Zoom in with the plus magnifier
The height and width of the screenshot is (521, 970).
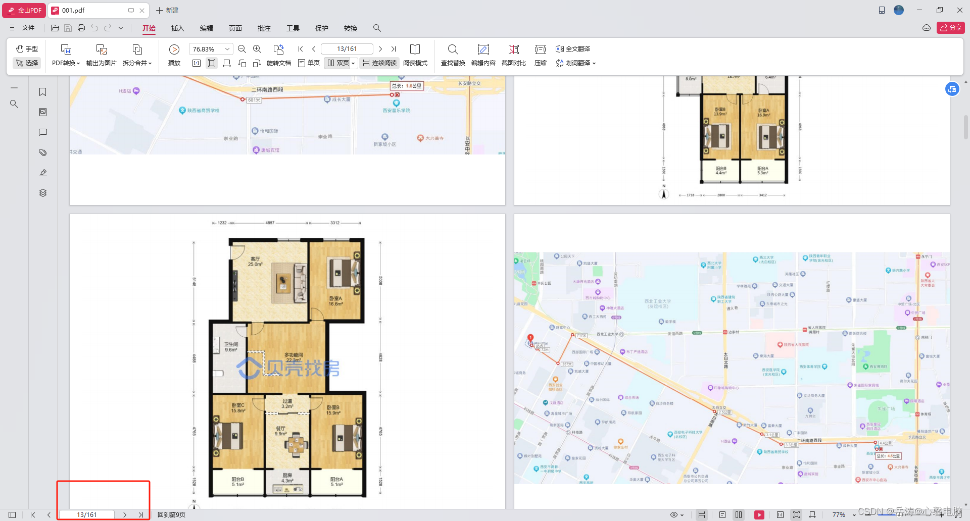(257, 49)
